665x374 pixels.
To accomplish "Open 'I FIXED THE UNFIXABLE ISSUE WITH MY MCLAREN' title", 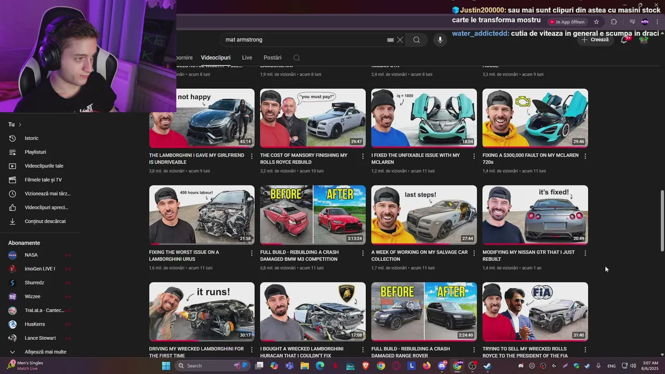I will [416, 158].
